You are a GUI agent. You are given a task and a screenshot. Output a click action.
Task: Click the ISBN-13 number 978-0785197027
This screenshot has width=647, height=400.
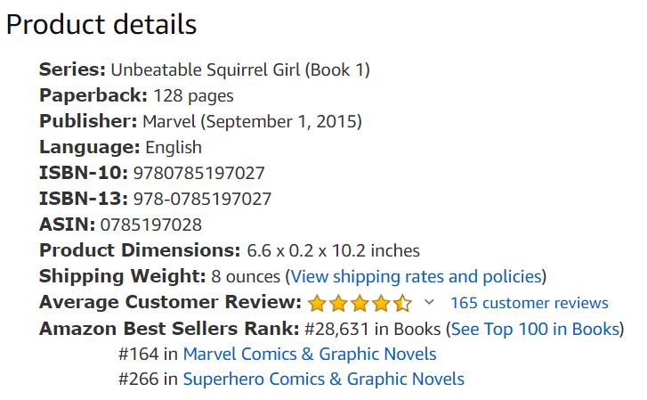(202, 199)
